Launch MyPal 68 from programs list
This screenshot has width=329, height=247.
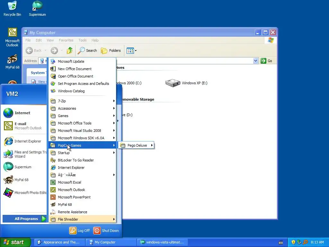coord(82,204)
